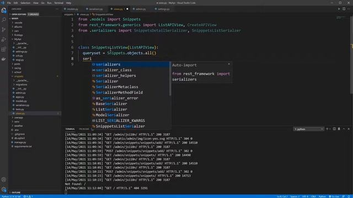353x198 pixels.
Task: Close the Auto-import details popup
Action: [229, 64]
